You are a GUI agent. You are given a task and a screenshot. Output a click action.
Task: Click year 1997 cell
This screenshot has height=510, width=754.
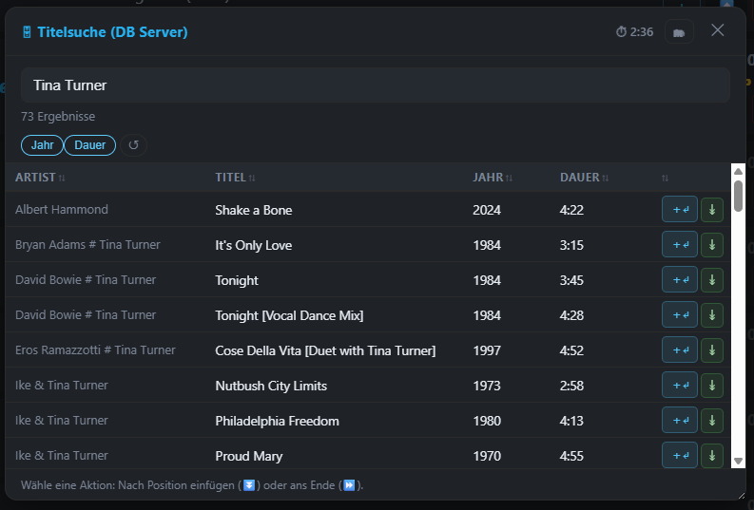tap(487, 350)
